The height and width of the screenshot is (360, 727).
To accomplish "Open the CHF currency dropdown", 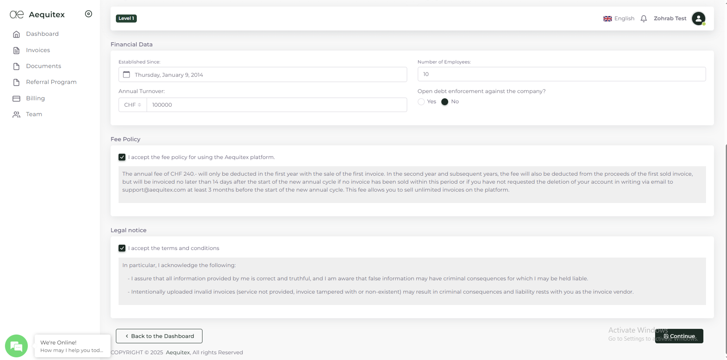I will 133,105.
